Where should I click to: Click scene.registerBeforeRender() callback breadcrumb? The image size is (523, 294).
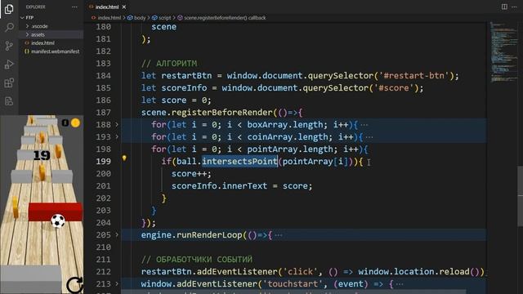[225, 18]
